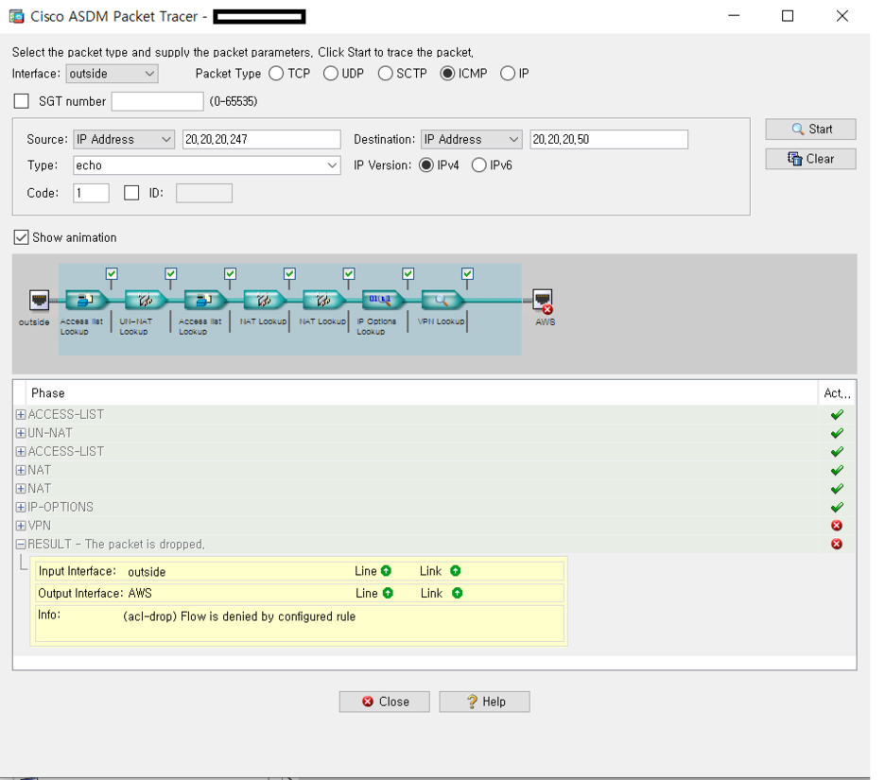Click the source IP address field
Screen dimensions: 885x780
coord(261,139)
